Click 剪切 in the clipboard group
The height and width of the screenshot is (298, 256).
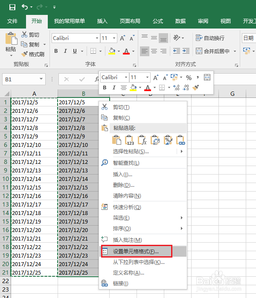point(30,34)
